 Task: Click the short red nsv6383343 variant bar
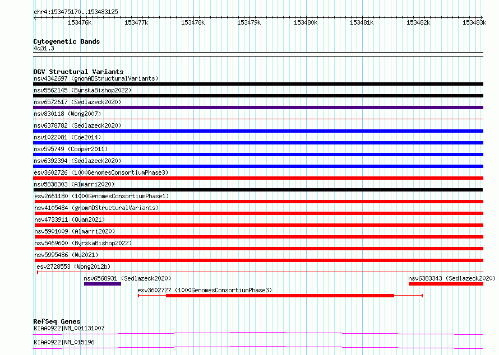coord(446,284)
